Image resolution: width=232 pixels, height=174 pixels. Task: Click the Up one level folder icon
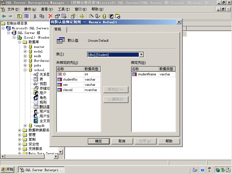(19, 16)
